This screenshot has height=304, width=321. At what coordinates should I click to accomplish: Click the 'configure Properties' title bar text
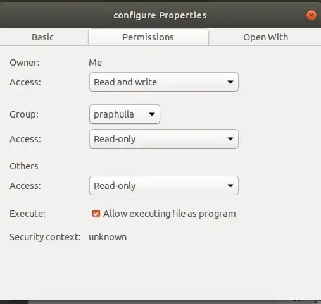coord(160,15)
